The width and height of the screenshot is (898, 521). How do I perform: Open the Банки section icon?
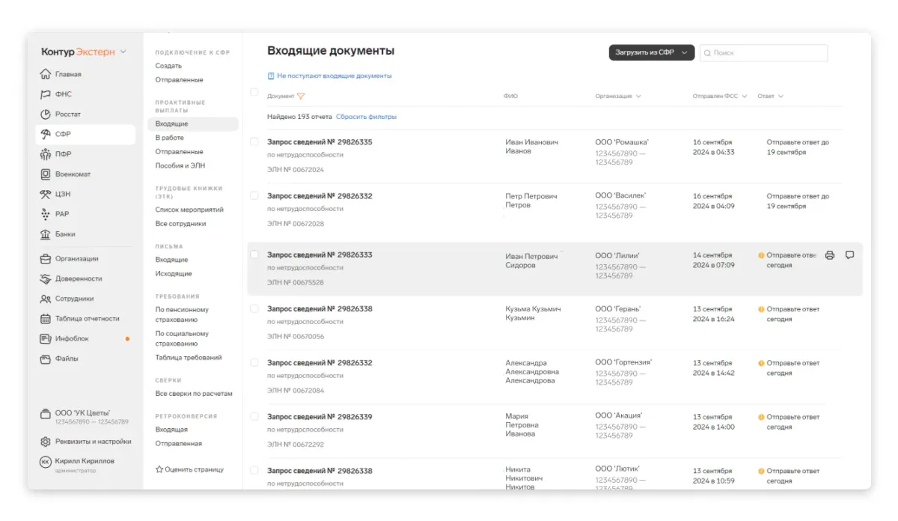(x=46, y=234)
